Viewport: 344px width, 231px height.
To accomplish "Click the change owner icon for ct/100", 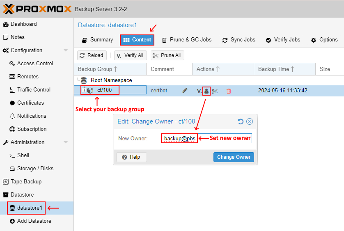I will click(206, 91).
